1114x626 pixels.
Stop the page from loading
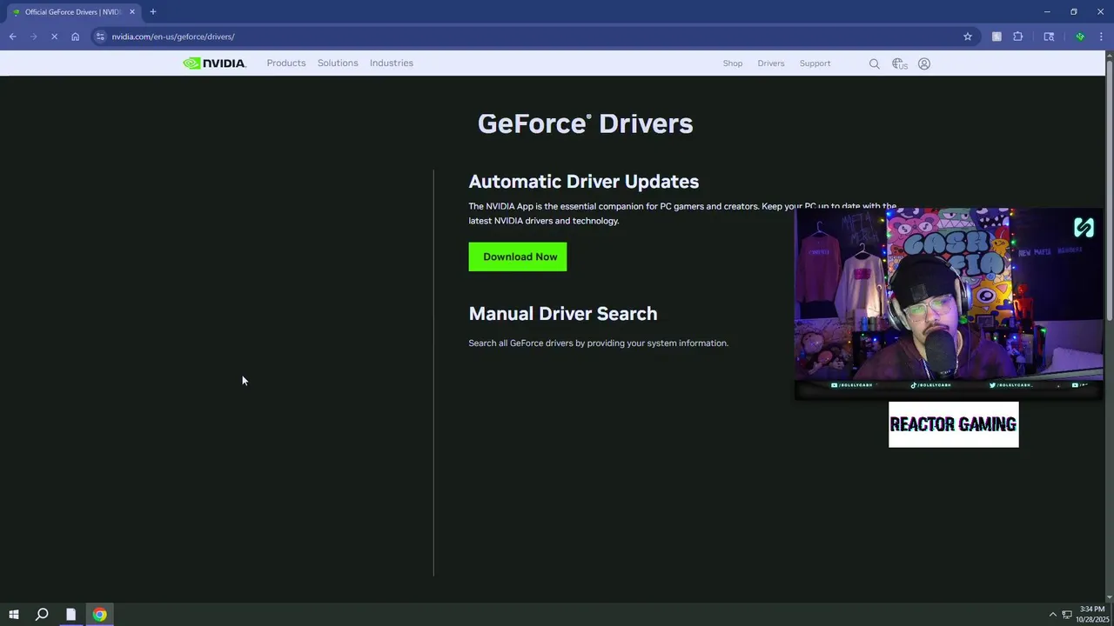pyautogui.click(x=54, y=37)
